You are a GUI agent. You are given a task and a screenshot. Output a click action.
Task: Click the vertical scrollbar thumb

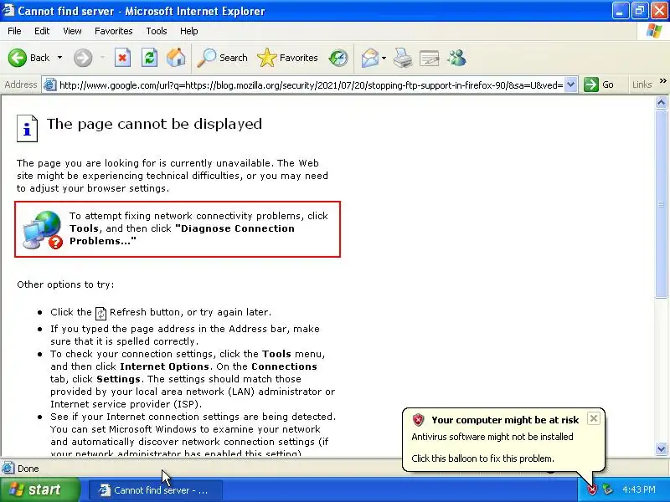(x=661, y=204)
